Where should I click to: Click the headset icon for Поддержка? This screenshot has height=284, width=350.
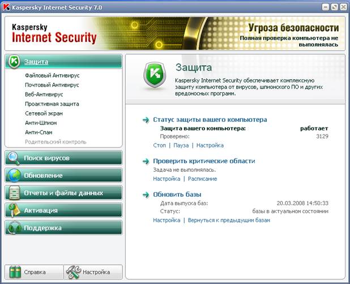[14, 227]
